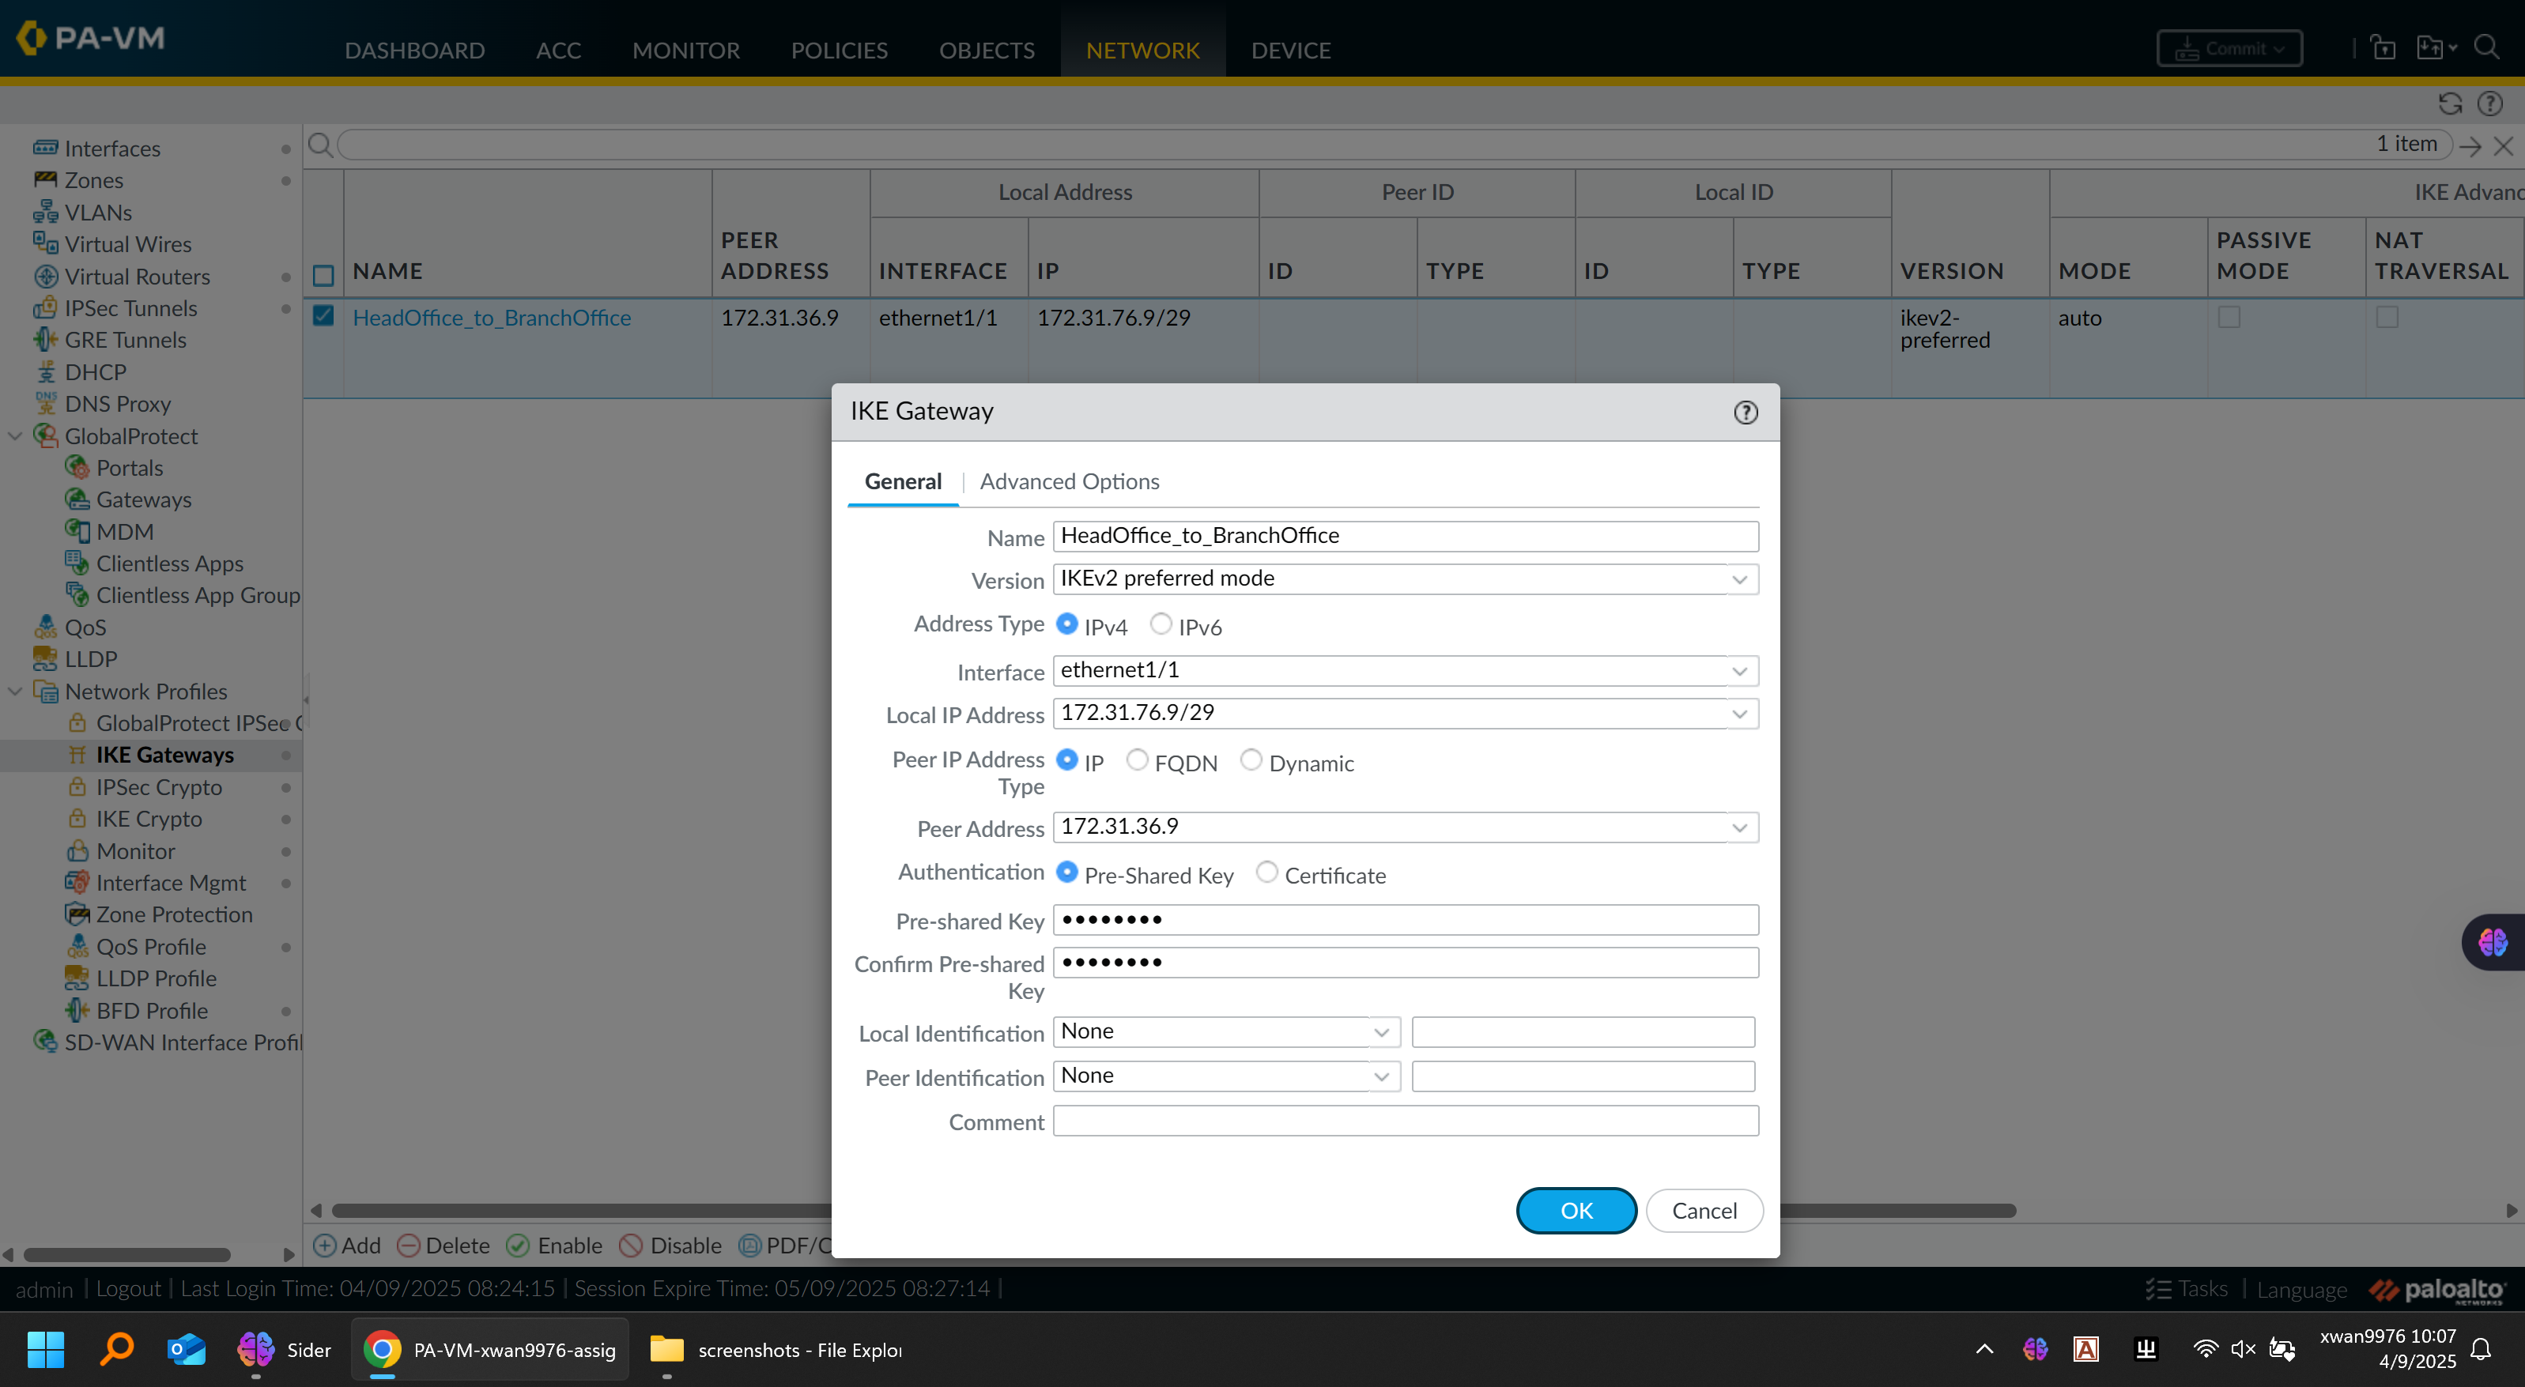Open the Sider extension floating icon
This screenshot has width=2525, height=1387.
2493,942
